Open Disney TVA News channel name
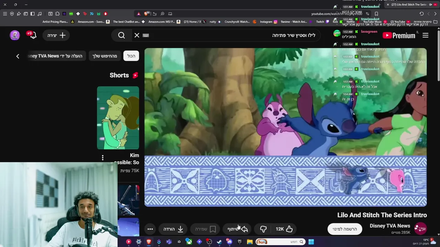 pos(390,226)
